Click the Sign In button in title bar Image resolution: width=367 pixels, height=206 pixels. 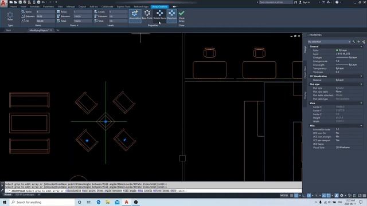click(x=304, y=2)
